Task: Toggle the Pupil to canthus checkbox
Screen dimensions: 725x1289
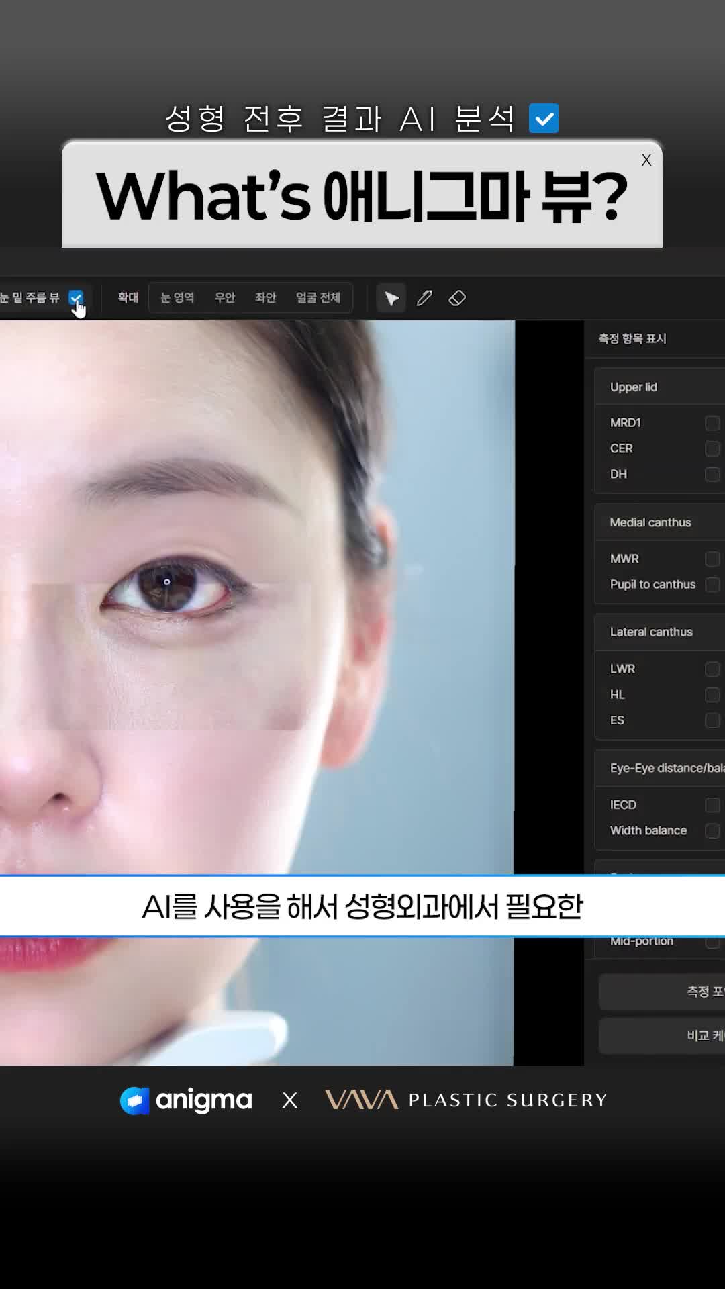Action: (712, 585)
